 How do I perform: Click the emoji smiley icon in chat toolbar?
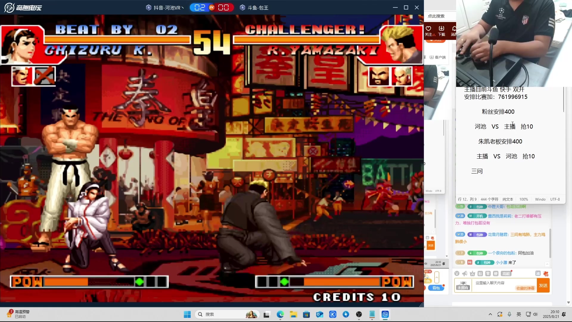click(457, 274)
